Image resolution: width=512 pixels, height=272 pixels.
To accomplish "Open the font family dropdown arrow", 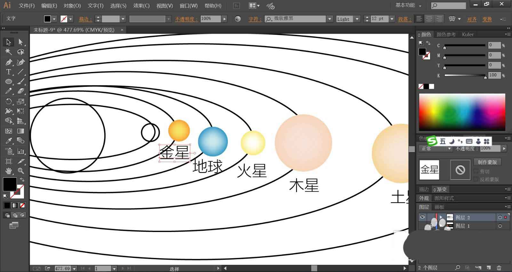I will 330,19.
